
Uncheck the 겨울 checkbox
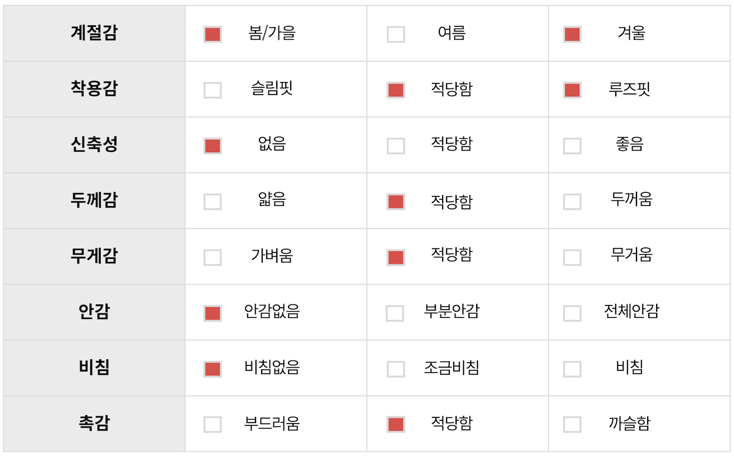[572, 34]
